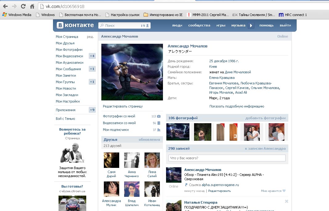Open Моя Страница in sidebar

tap(67, 37)
